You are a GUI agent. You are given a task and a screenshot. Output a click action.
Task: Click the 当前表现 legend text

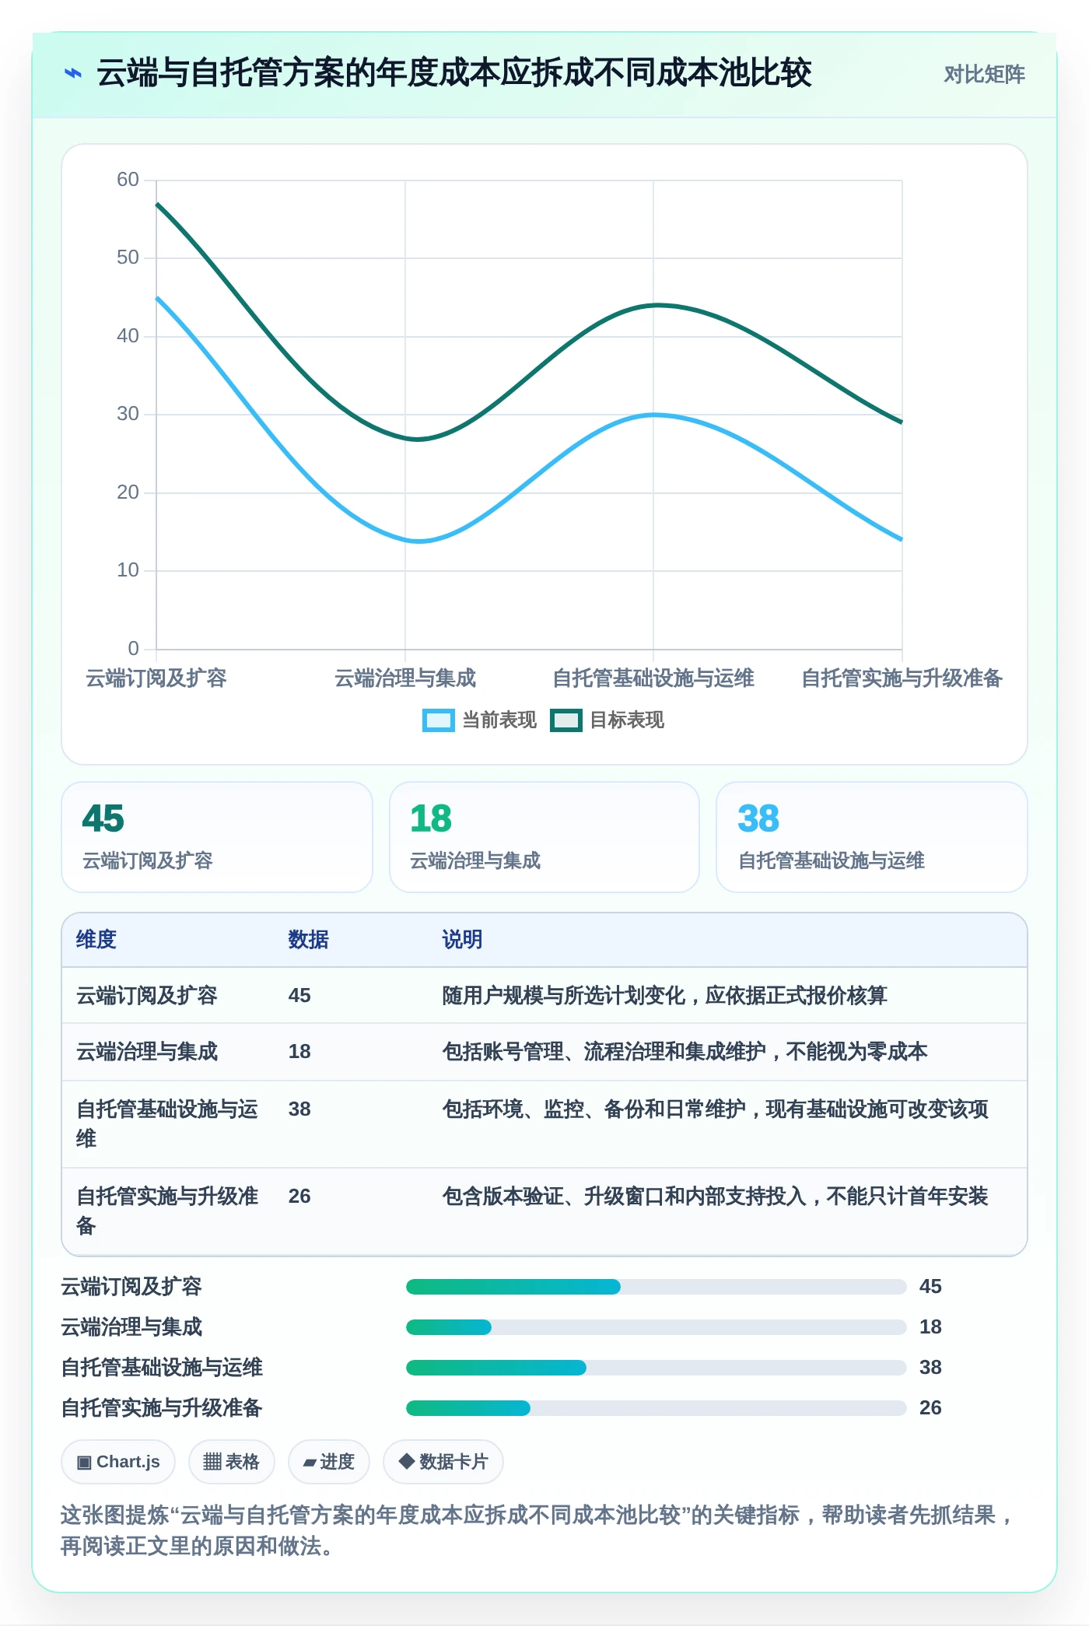pyautogui.click(x=499, y=720)
